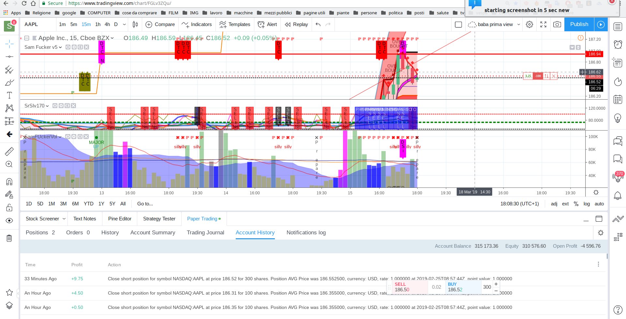The width and height of the screenshot is (626, 319).
Task: Open the Positions tab
Action: 40,232
